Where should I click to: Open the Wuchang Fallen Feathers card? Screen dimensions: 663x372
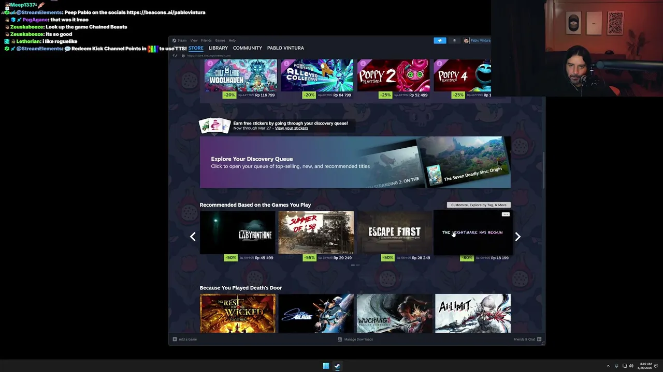[x=394, y=314]
